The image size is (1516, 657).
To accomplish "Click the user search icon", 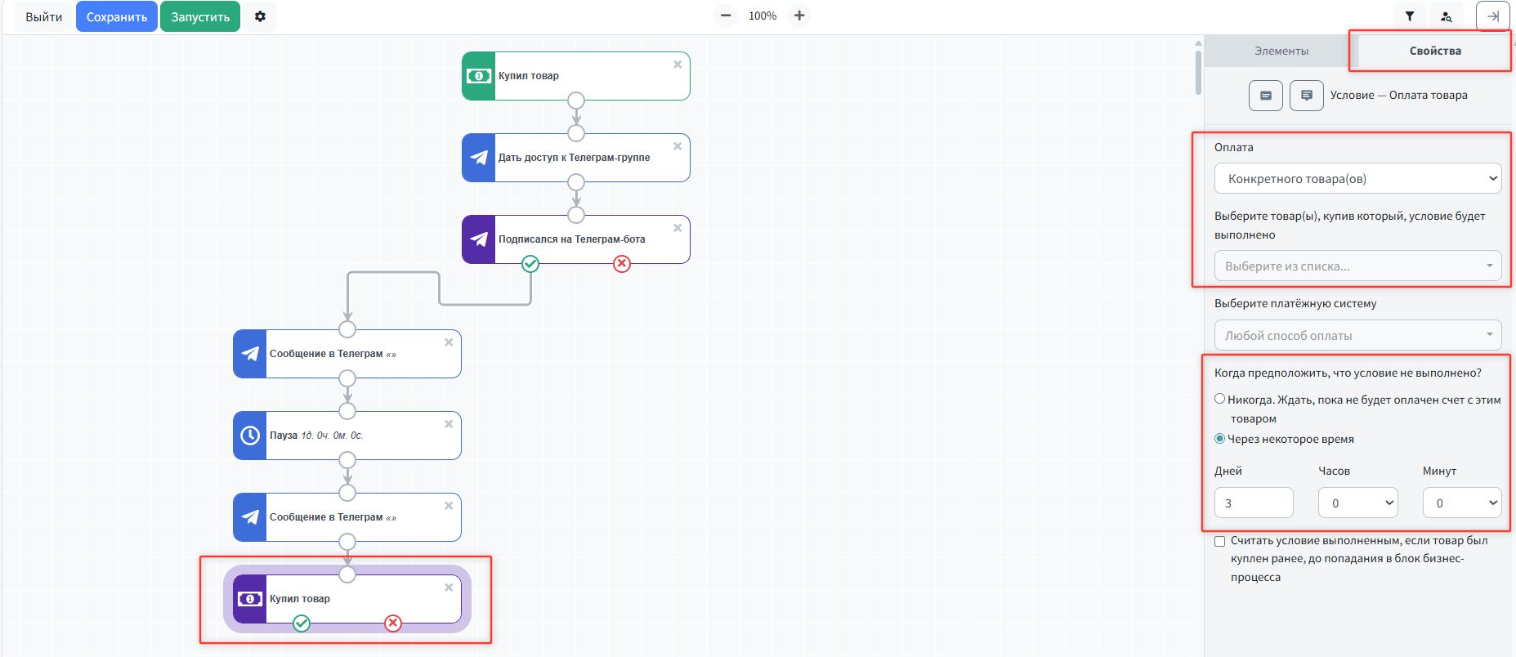I will tap(1447, 16).
